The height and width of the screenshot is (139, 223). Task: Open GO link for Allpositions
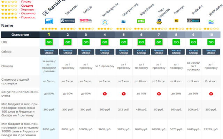click(x=141, y=42)
